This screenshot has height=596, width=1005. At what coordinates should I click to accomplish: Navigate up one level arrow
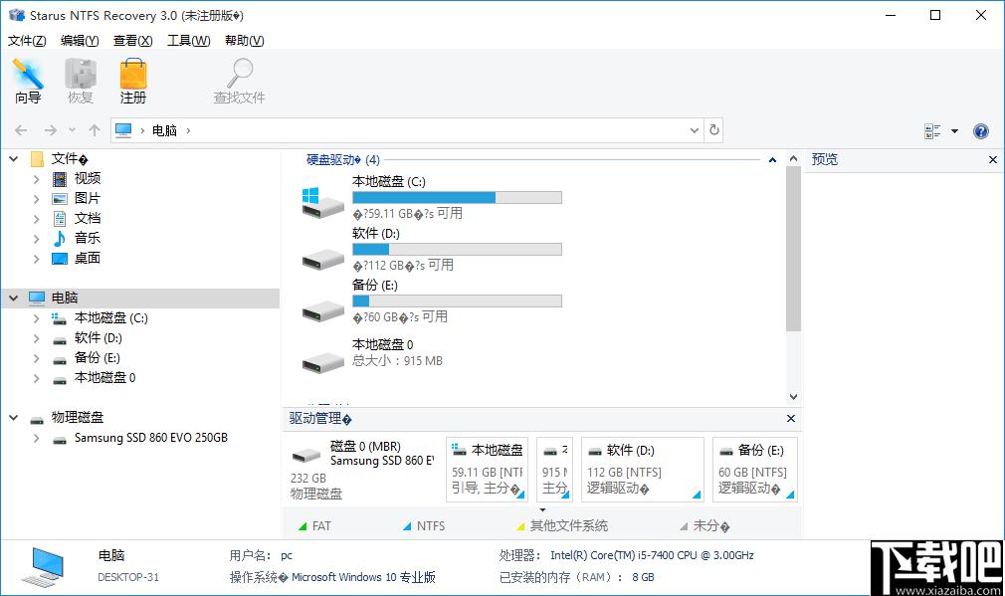pos(95,130)
